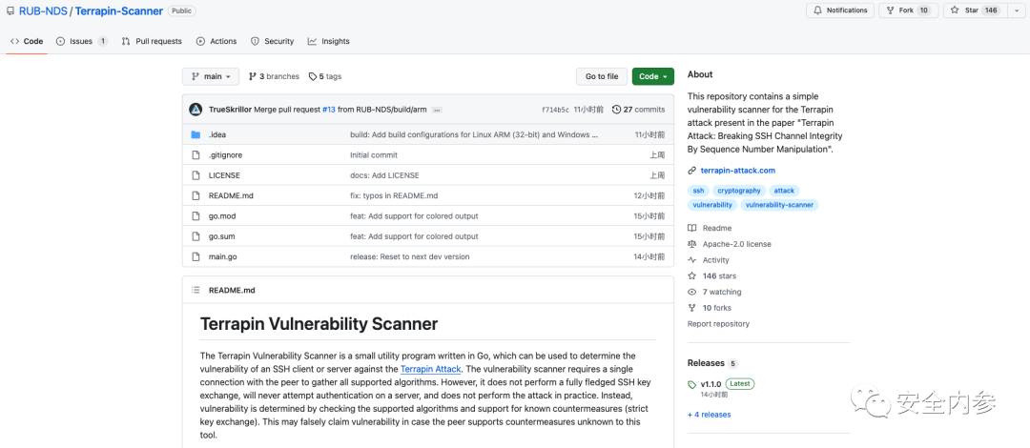
Task: Click the Notifications button
Action: 840,10
